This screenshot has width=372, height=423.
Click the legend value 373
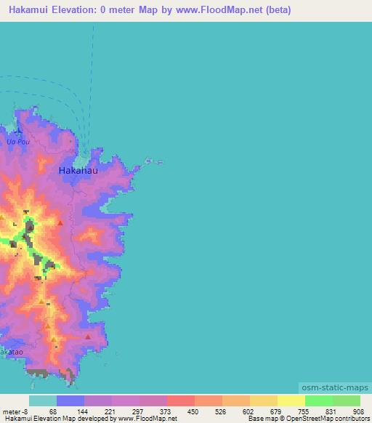[x=165, y=412]
